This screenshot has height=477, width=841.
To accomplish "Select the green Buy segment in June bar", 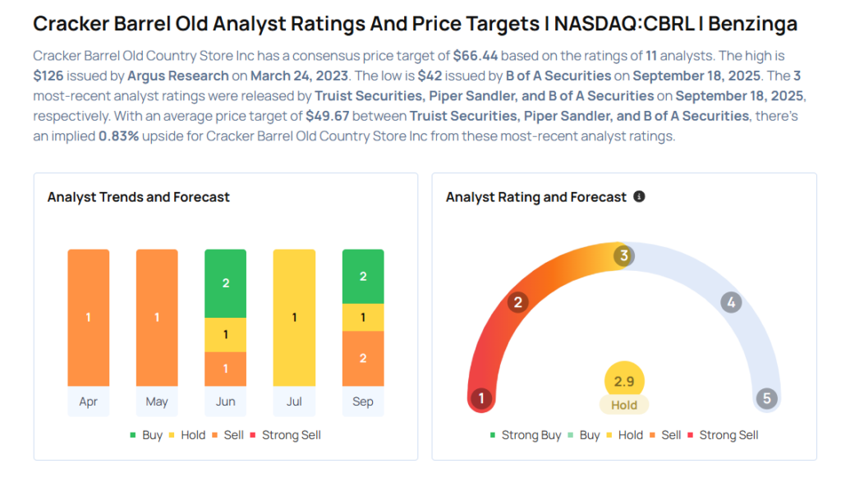I will pos(225,282).
